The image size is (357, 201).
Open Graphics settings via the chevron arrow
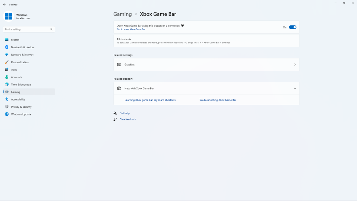(295, 65)
